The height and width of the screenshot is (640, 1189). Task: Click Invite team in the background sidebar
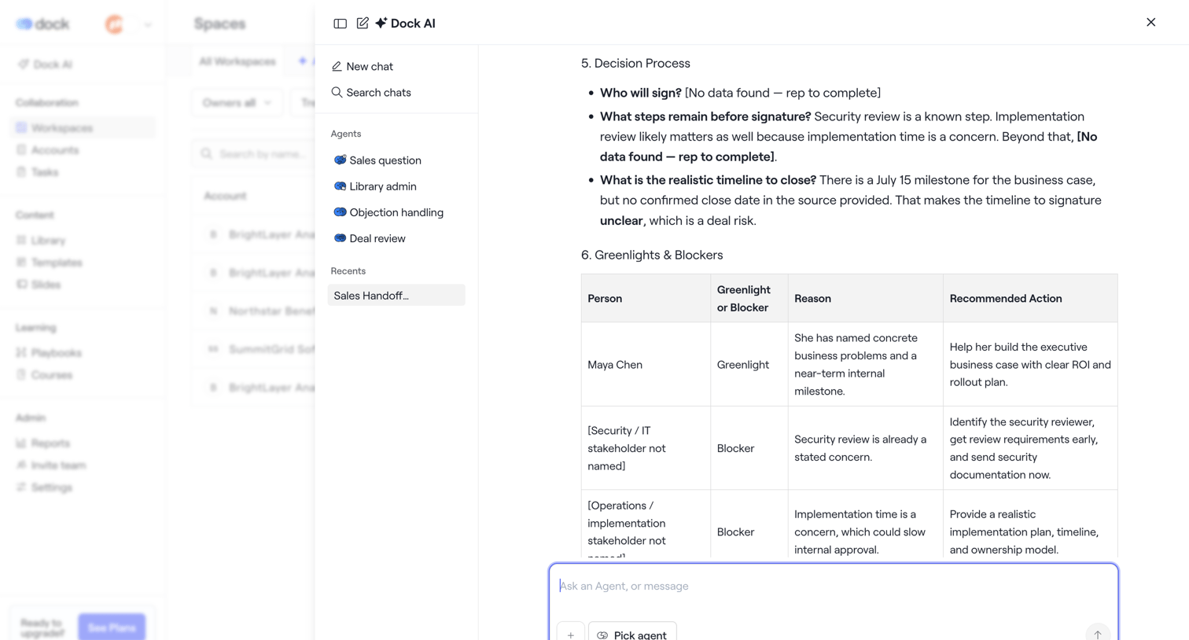(x=51, y=465)
